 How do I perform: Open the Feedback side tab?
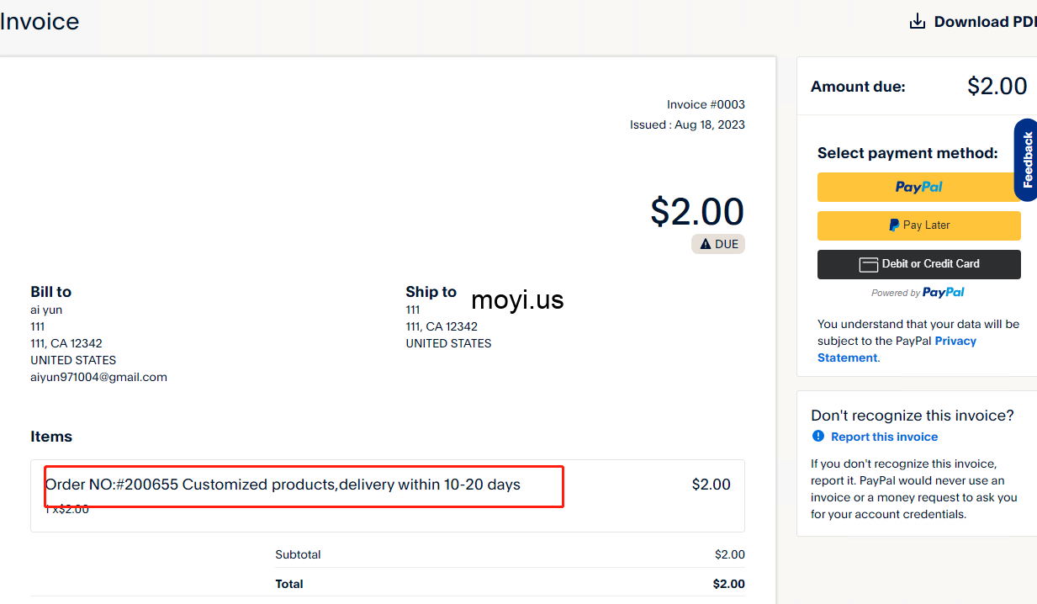[1027, 160]
